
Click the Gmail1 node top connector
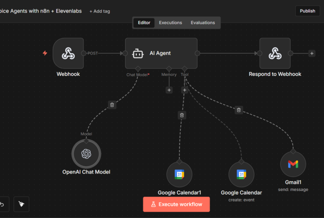(x=293, y=151)
